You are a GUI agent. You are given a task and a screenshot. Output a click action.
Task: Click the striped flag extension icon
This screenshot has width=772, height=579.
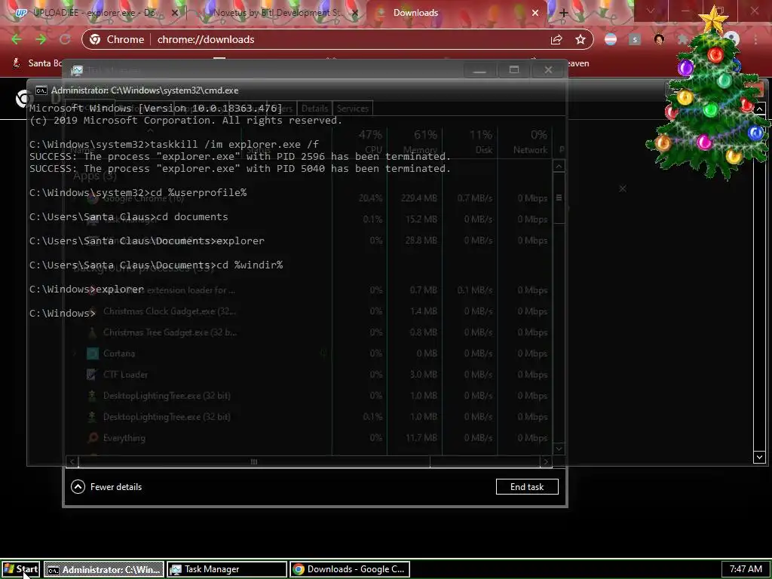point(611,39)
